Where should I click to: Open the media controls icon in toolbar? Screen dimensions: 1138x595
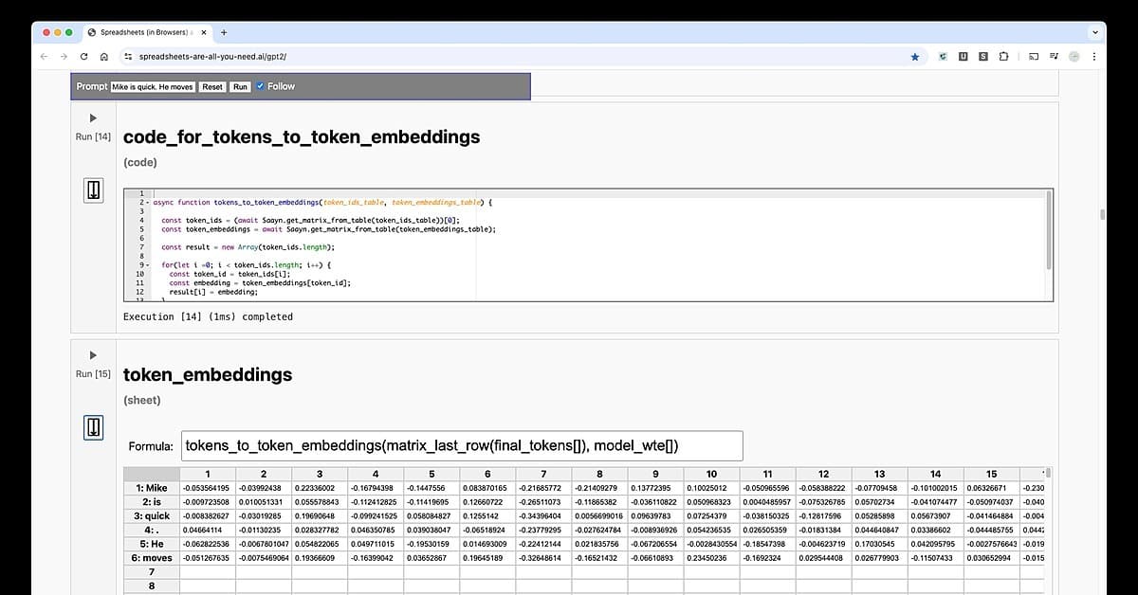tap(1054, 57)
